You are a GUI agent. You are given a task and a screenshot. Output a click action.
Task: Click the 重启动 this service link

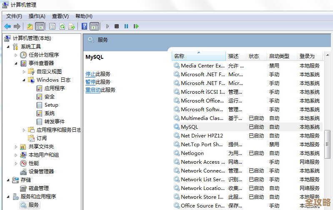tap(93, 90)
